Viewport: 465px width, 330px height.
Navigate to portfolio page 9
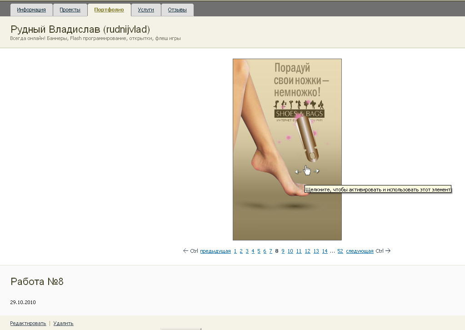tap(283, 251)
